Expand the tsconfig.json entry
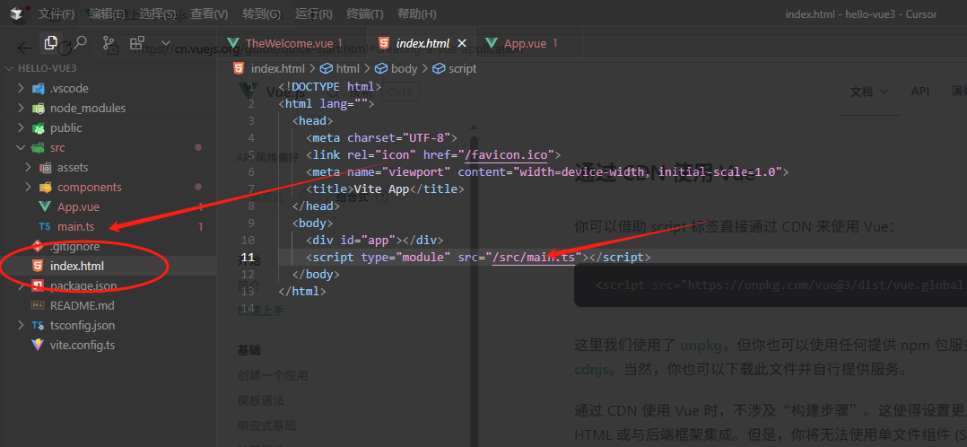 (x=21, y=325)
